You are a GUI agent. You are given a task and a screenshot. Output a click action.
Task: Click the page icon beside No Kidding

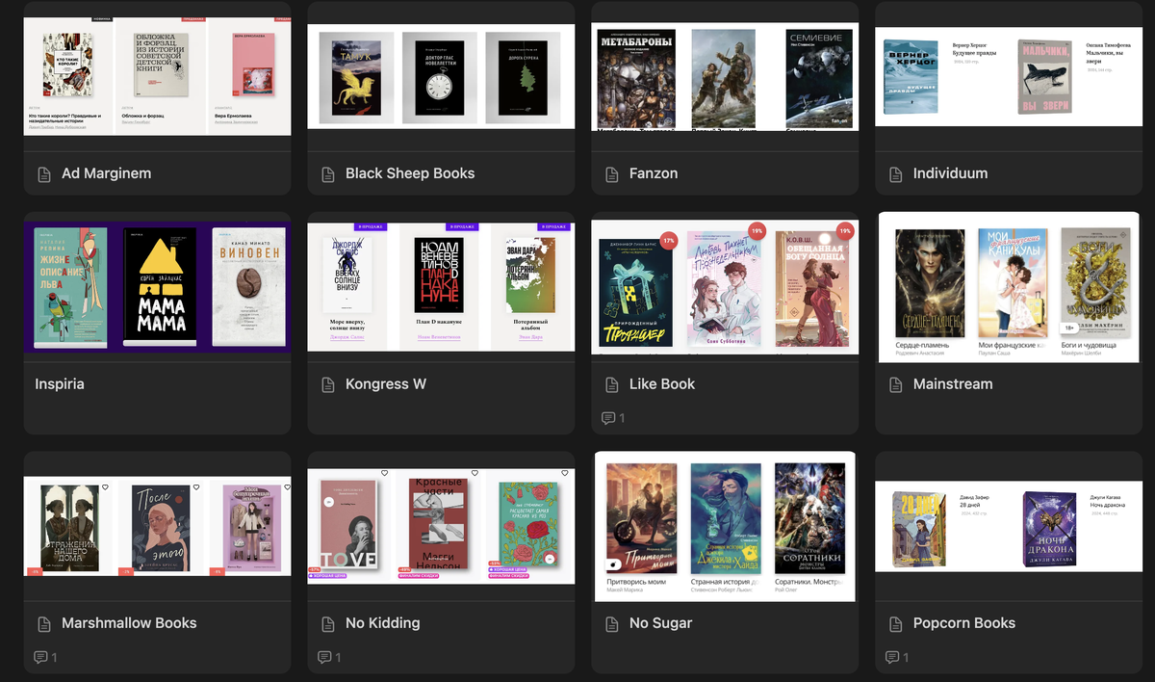coord(327,624)
